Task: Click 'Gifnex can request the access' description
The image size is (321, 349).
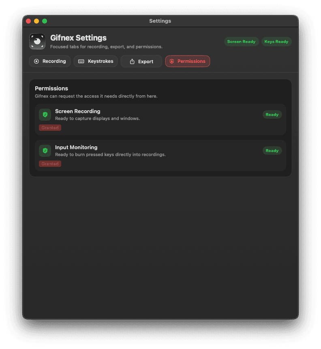Action: click(96, 96)
